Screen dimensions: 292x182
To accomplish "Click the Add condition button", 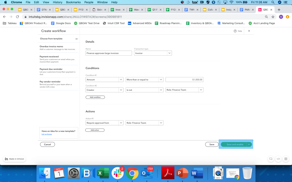I will 95,97.
